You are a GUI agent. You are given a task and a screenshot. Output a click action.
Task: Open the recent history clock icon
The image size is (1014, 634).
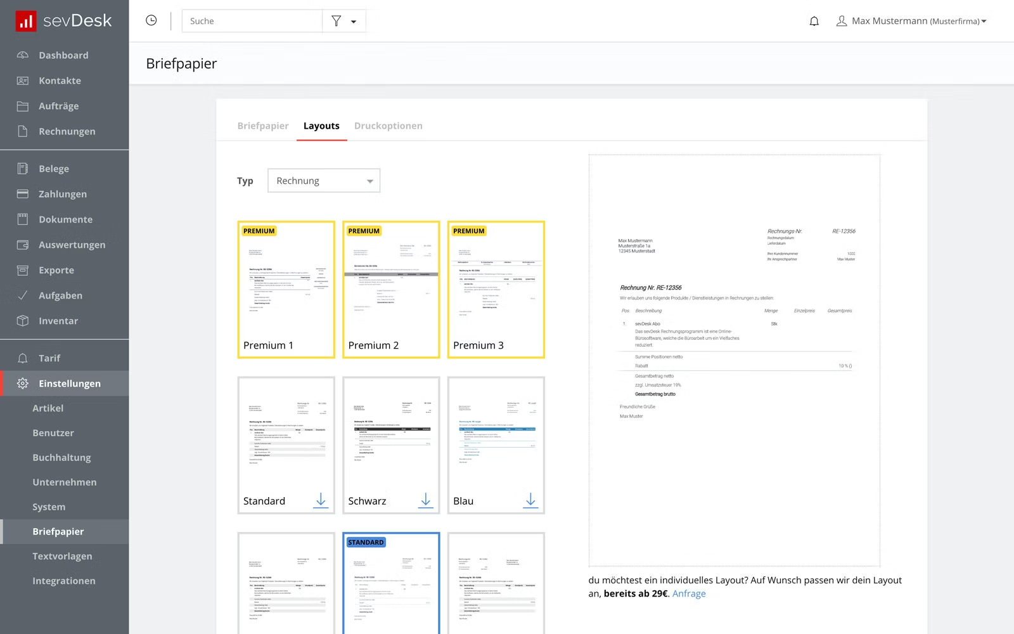(x=151, y=21)
